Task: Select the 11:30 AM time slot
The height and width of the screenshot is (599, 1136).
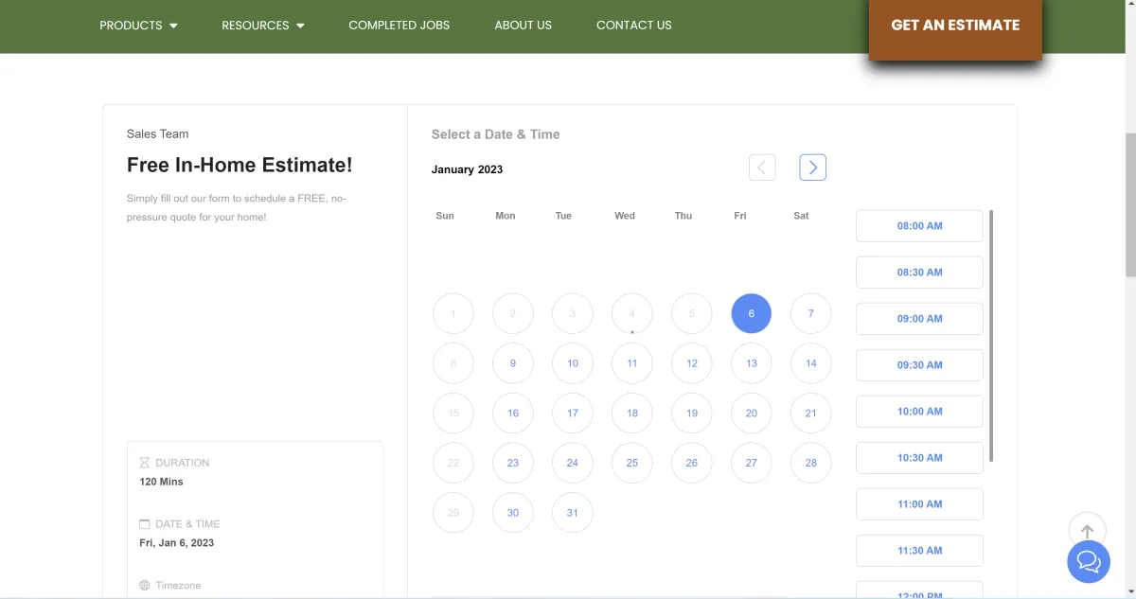Action: (919, 551)
